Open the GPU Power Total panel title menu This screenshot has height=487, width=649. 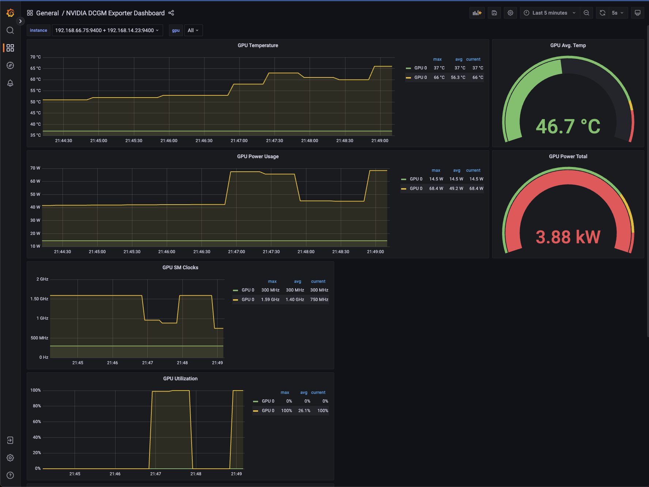568,156
